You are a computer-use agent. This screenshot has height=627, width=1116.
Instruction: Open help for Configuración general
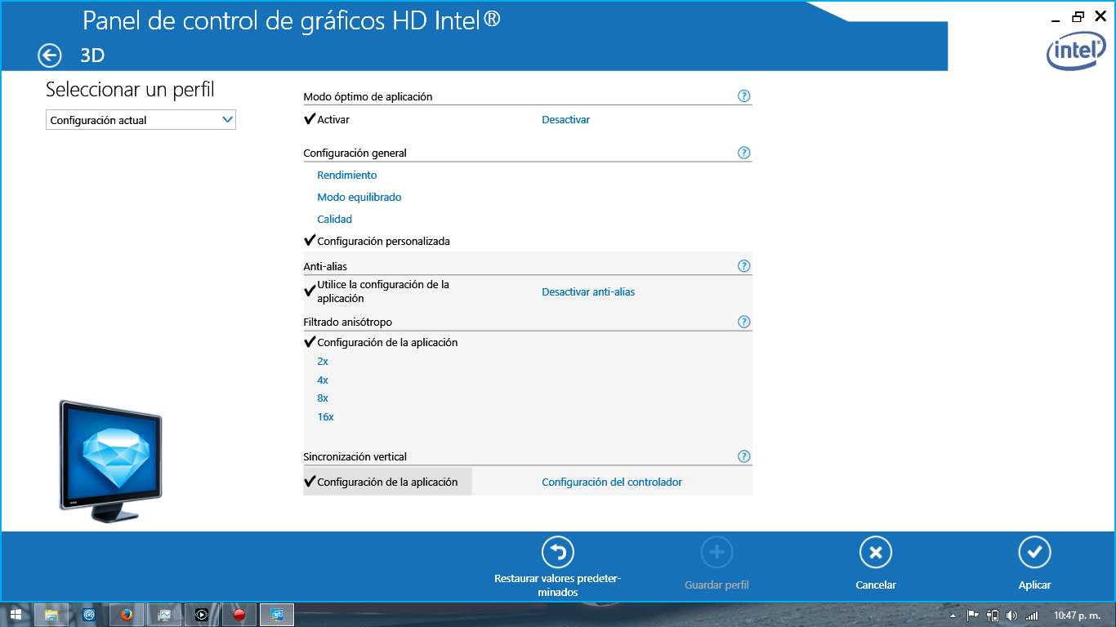743,153
